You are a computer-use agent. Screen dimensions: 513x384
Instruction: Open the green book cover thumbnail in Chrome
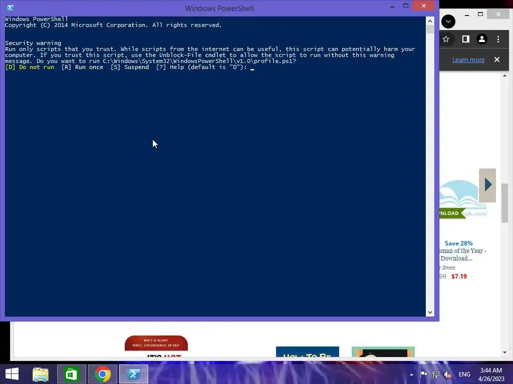click(383, 352)
